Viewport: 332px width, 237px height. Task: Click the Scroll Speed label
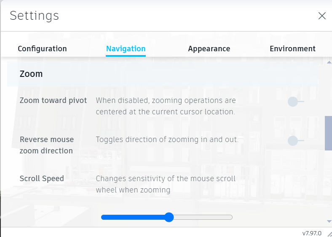42,179
